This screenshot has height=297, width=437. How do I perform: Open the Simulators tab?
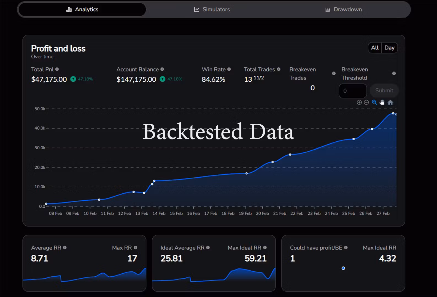tap(212, 10)
